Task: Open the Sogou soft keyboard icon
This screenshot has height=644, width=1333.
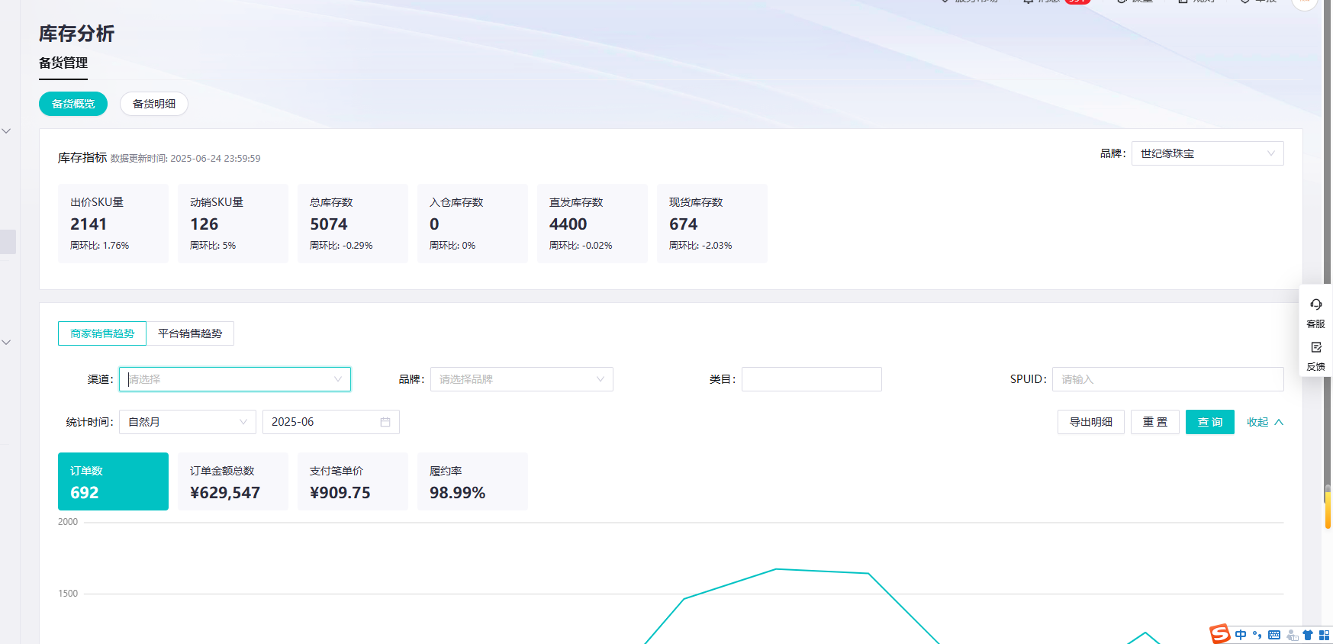Action: click(1274, 635)
